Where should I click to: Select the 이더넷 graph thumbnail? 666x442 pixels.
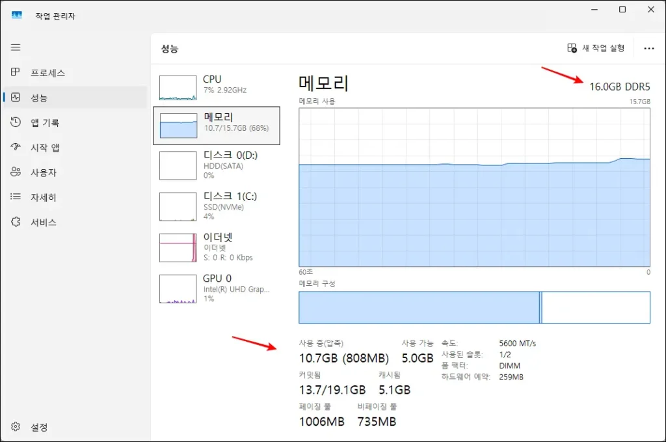(178, 247)
